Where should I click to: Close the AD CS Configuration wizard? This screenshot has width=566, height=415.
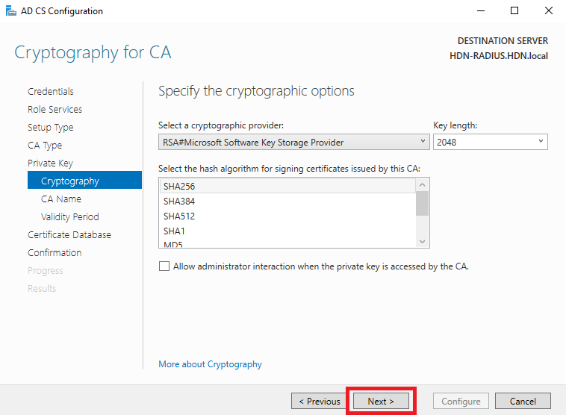point(548,11)
